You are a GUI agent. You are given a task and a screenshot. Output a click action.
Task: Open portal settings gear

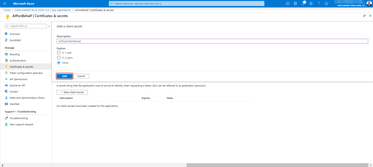point(311,4)
